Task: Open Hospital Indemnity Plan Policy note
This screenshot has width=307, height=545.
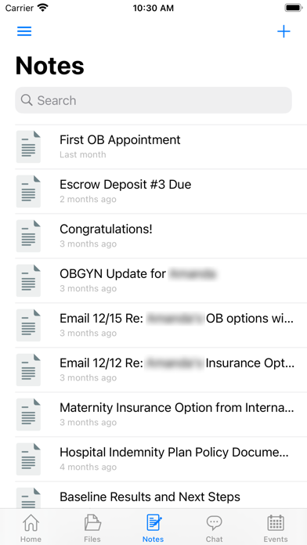Action: [161, 459]
